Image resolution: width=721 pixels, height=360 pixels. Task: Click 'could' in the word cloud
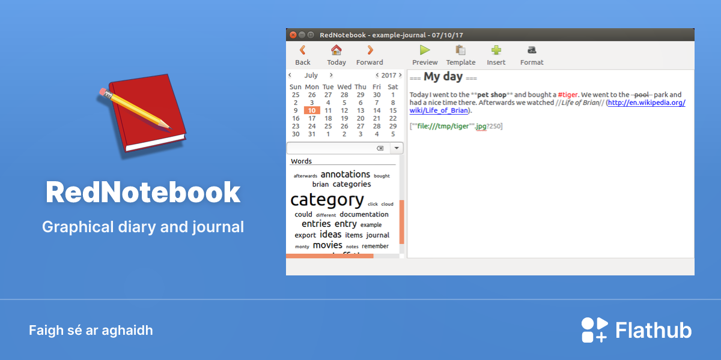point(303,214)
